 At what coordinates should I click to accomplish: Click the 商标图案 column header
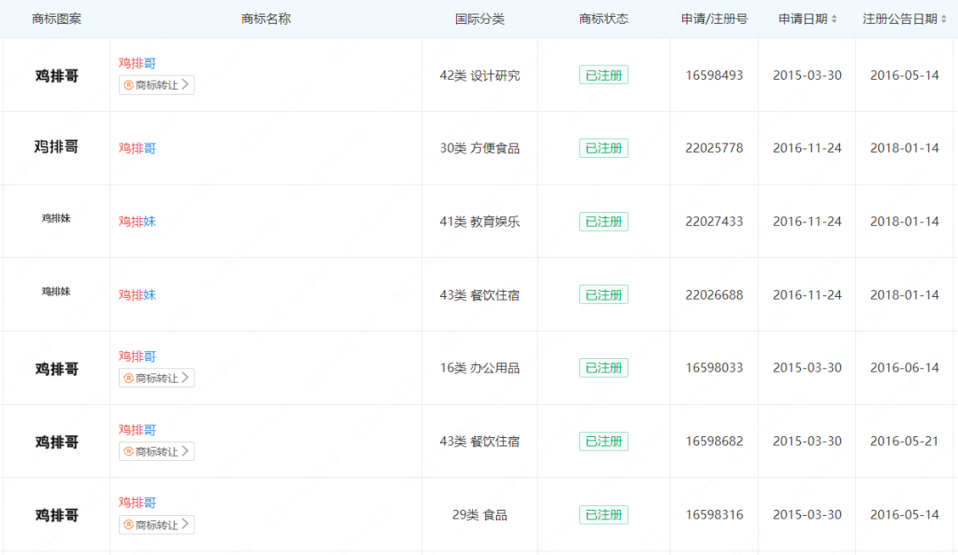tap(56, 19)
